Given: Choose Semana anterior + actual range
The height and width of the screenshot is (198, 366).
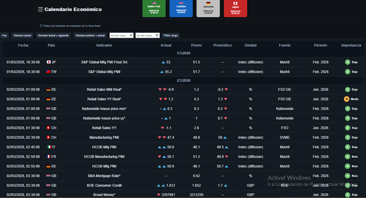Looking at the screenshot, I should (x=90, y=35).
